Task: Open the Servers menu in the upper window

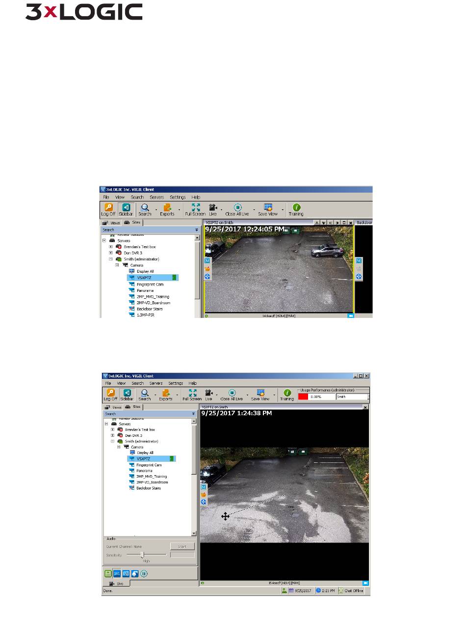Action: point(156,197)
